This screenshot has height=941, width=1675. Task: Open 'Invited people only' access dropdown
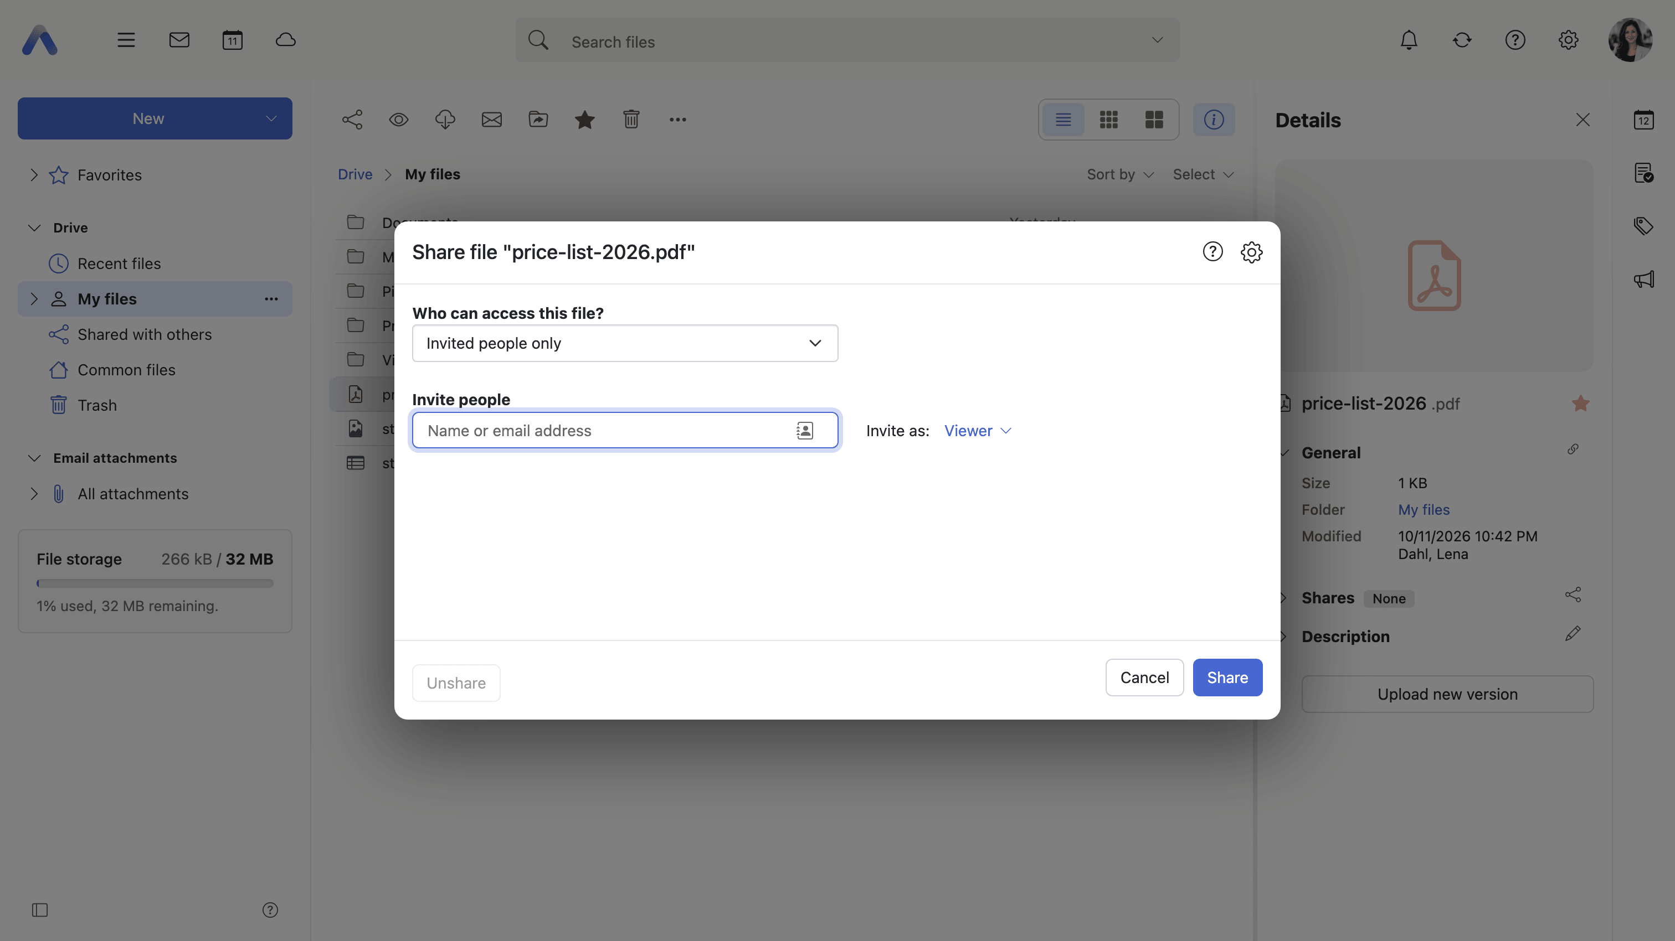625,343
